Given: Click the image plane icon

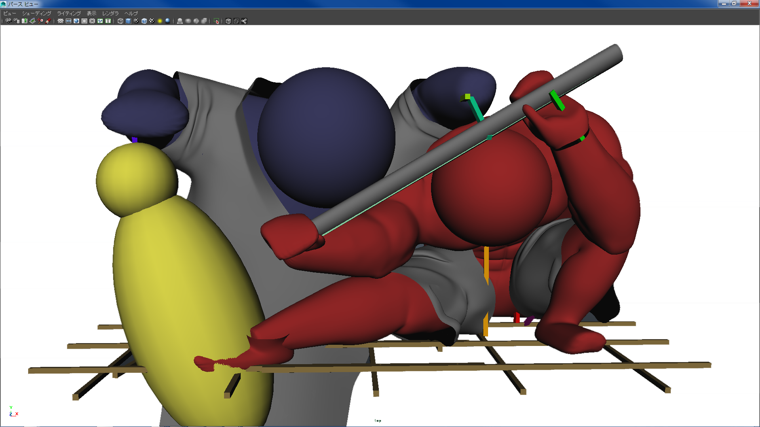Looking at the screenshot, I should pos(32,21).
